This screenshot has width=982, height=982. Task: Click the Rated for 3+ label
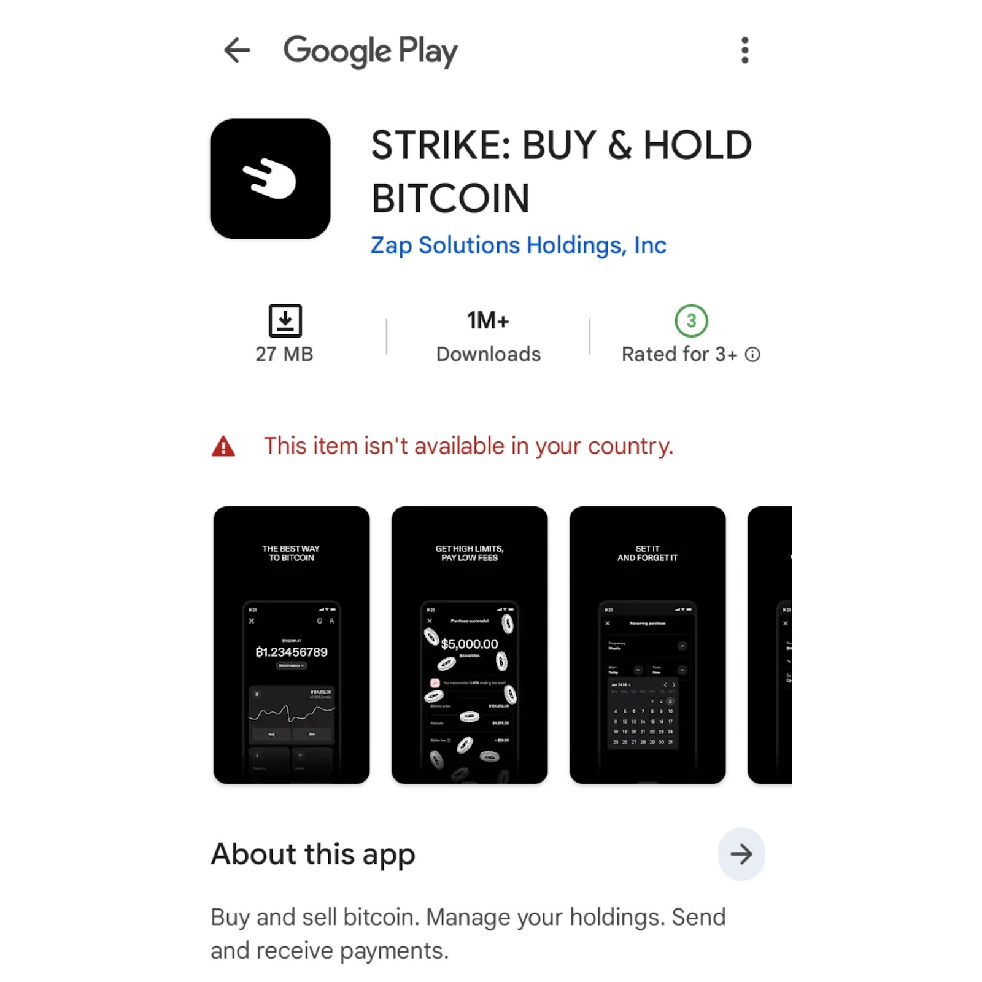pyautogui.click(x=679, y=354)
